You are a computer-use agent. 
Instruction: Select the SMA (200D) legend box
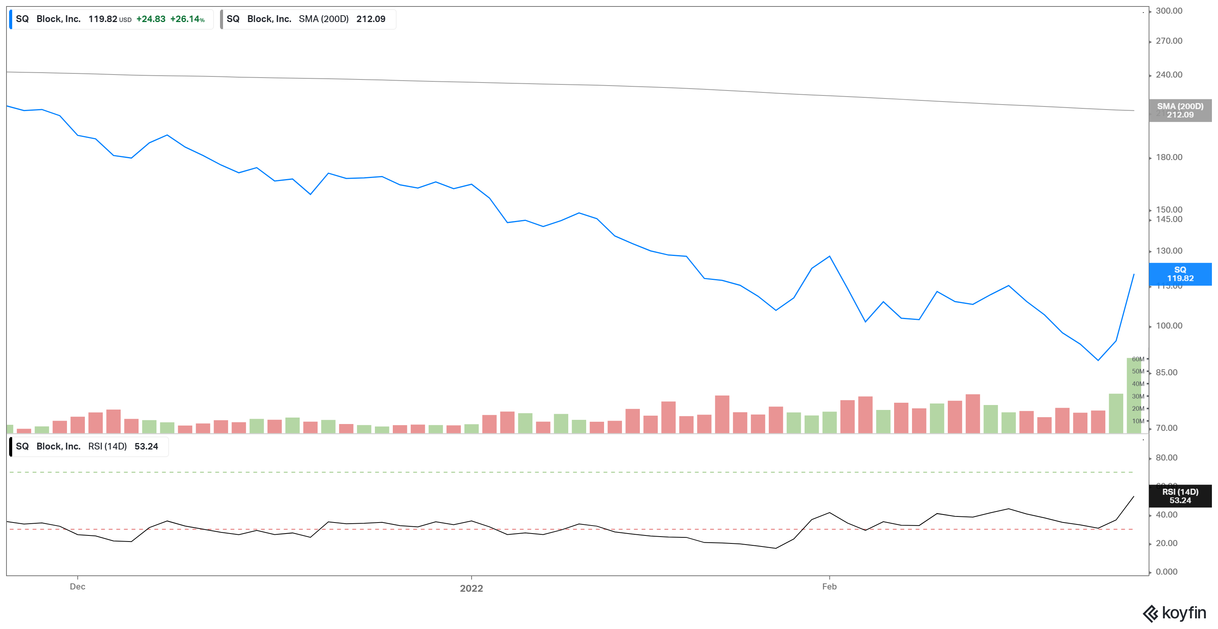308,19
